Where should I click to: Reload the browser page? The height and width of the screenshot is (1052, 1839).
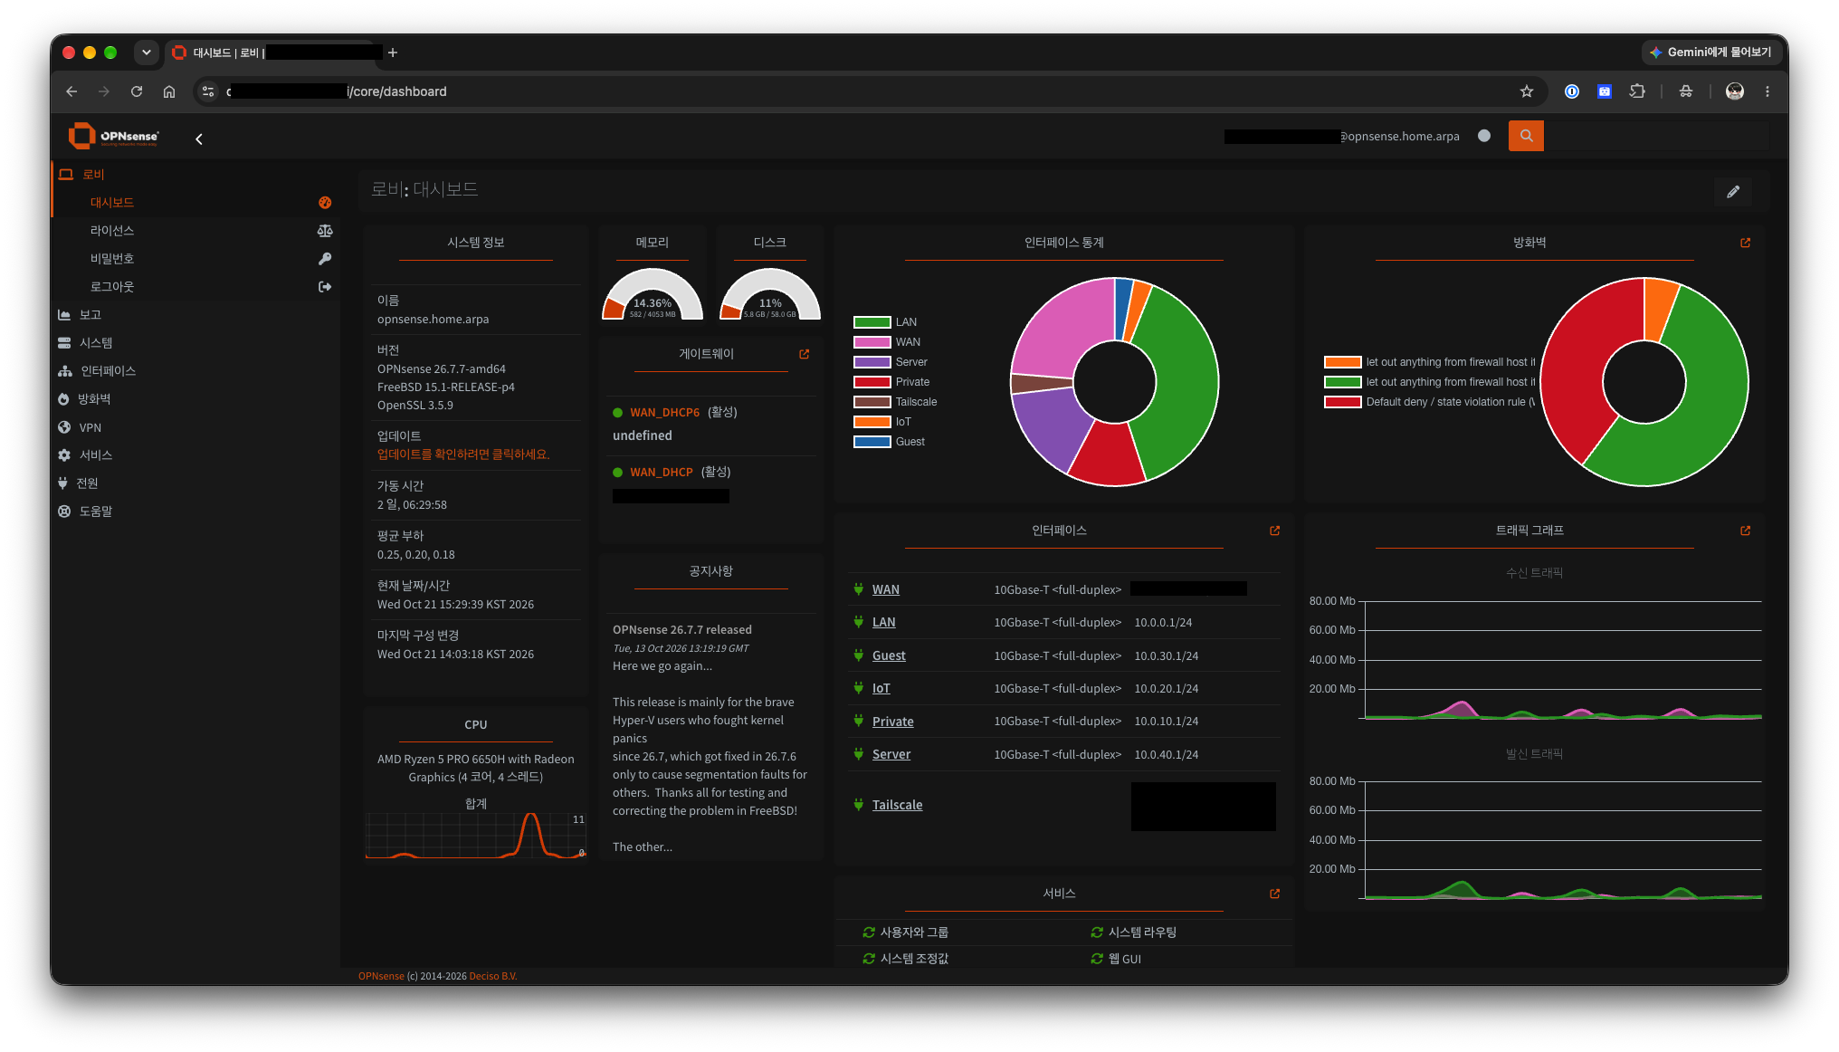pos(137,91)
